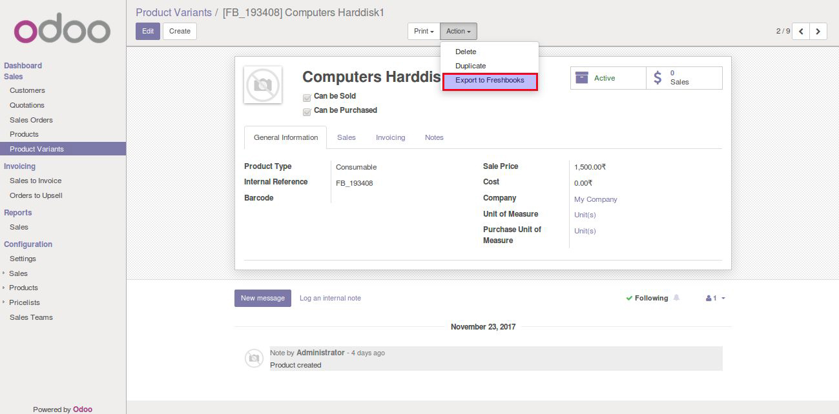839x414 pixels.
Task: Click the Computers Harddisk1 product title
Action: [371, 77]
